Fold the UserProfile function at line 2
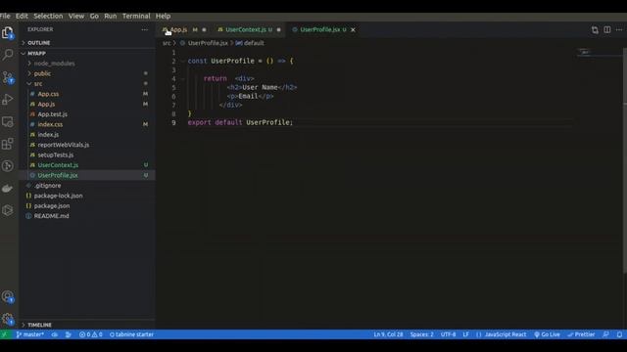Image resolution: width=627 pixels, height=352 pixels. click(183, 61)
